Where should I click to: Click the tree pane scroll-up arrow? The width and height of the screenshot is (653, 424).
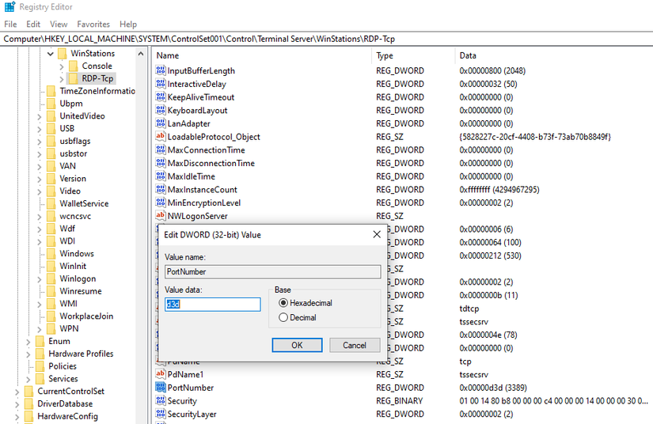click(141, 54)
